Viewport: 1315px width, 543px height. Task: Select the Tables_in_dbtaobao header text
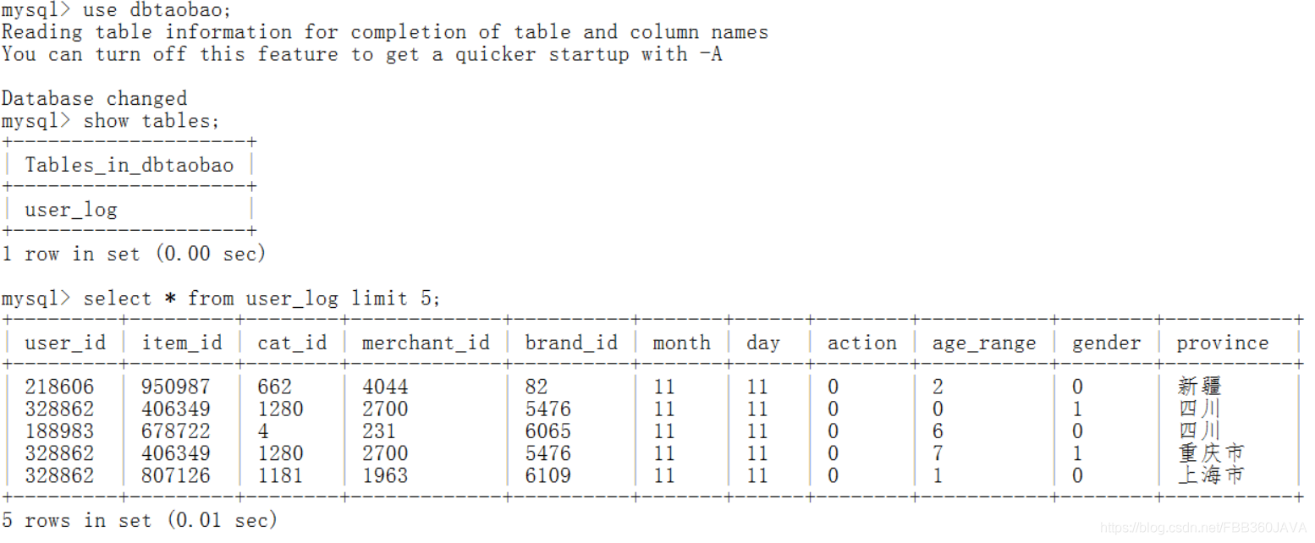click(x=129, y=164)
